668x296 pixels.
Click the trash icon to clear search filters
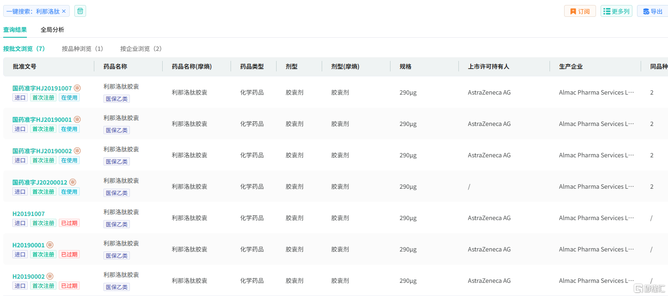tap(80, 11)
